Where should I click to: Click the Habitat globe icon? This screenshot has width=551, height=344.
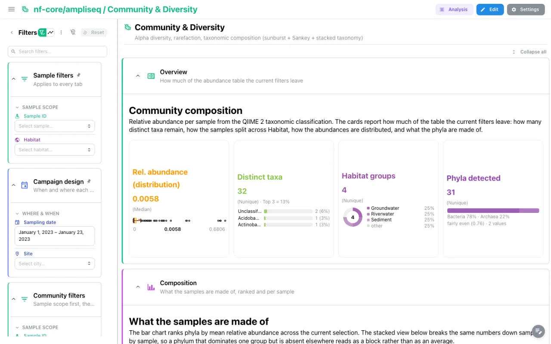17,140
